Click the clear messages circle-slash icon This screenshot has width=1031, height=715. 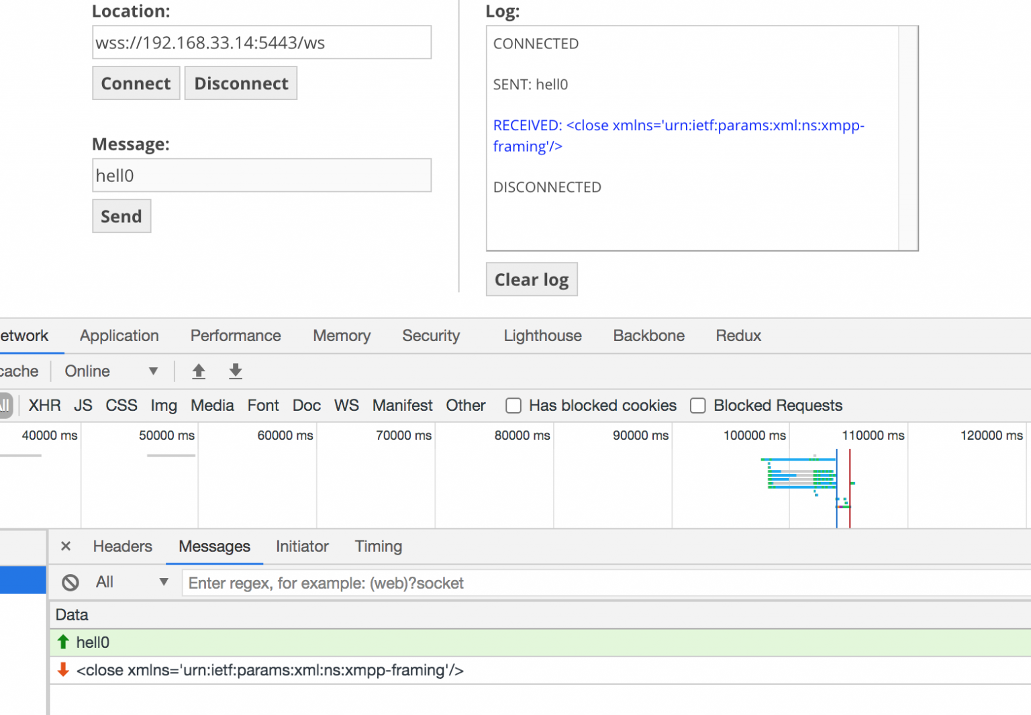pos(70,583)
